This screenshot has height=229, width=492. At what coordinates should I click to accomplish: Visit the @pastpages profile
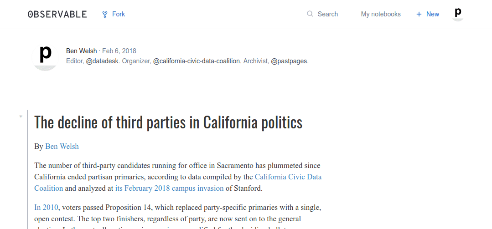[x=289, y=61]
